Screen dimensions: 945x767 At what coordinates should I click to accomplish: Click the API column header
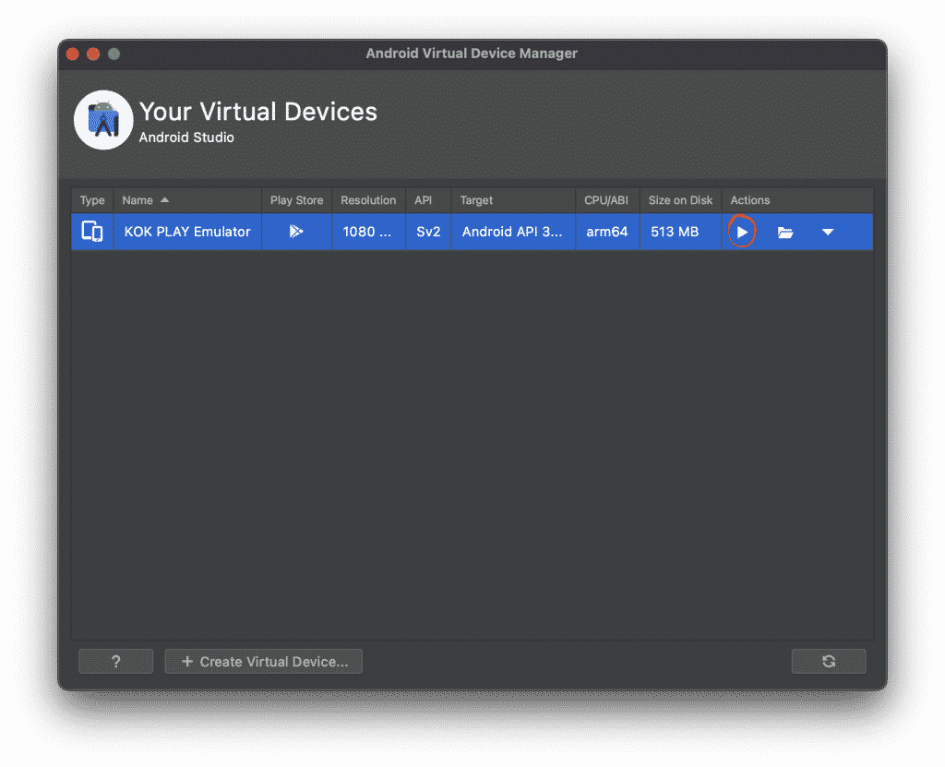(x=428, y=200)
